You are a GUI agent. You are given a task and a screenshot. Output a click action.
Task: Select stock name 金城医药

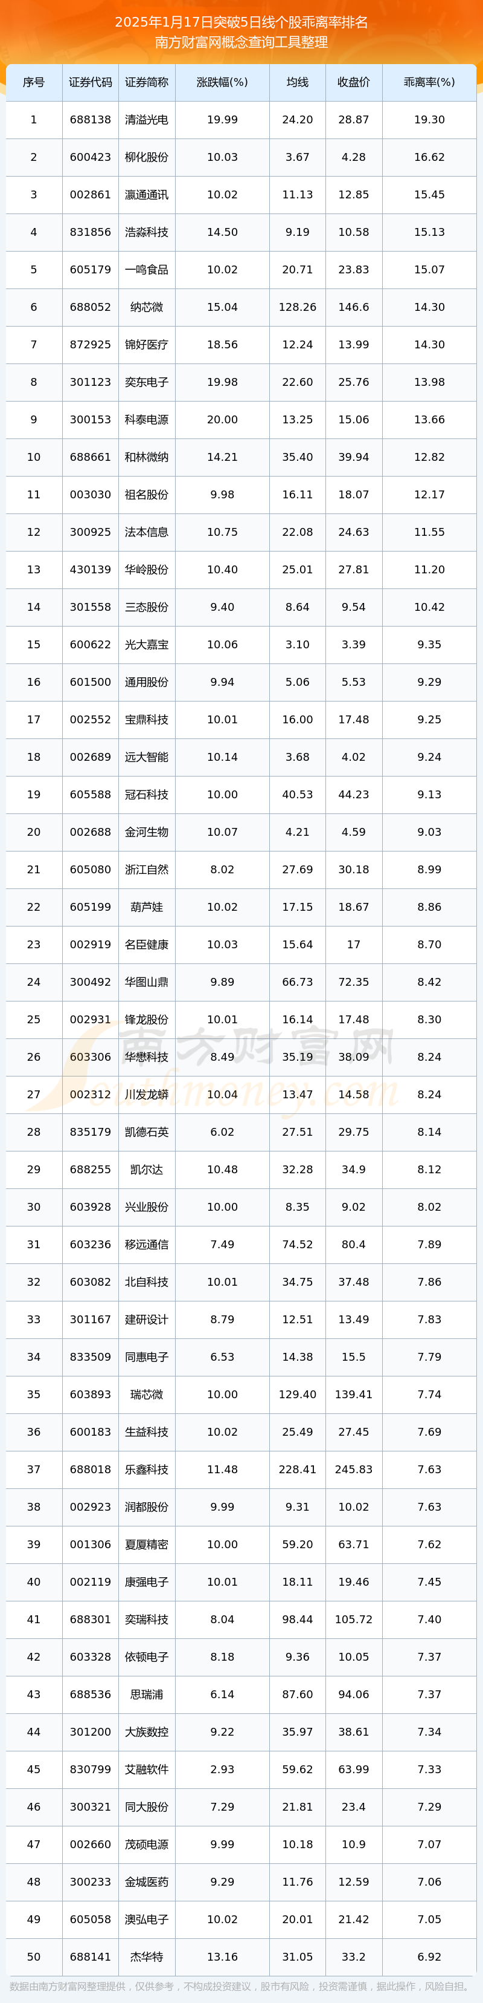point(147,1881)
